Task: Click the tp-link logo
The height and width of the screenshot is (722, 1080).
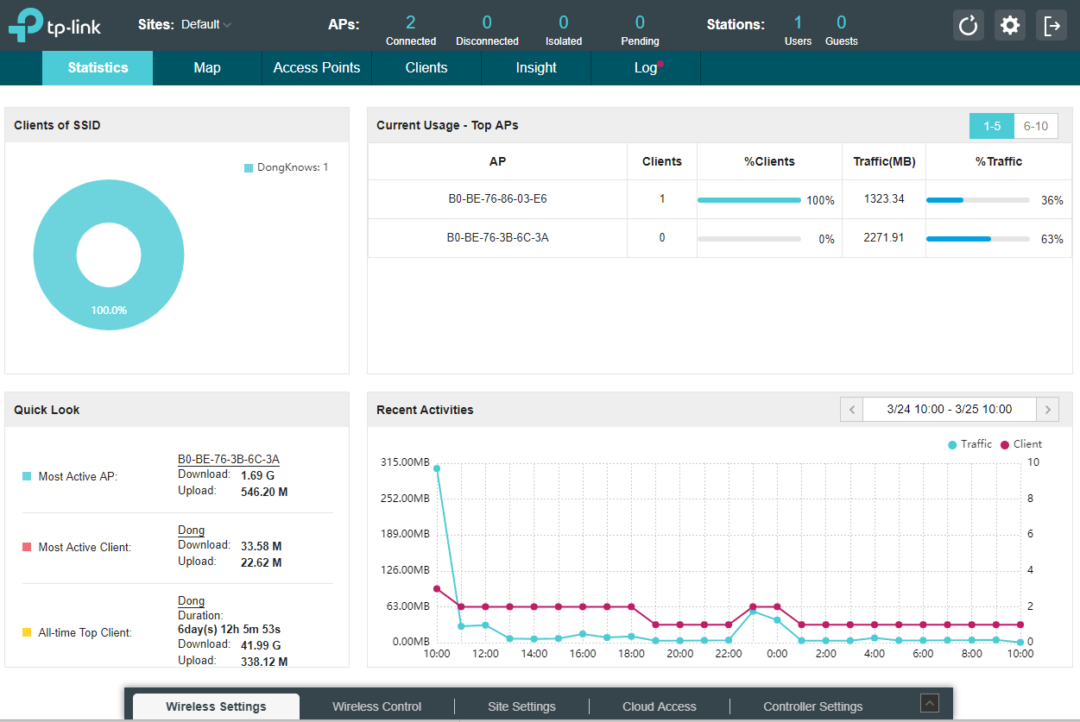Action: (x=54, y=26)
